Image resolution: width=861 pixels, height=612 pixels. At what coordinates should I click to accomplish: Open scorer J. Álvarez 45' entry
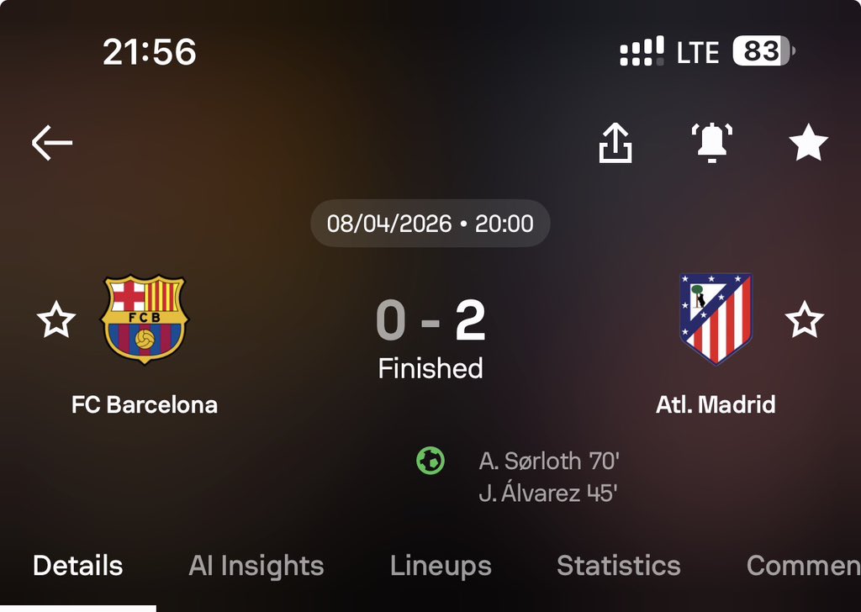coord(548,493)
